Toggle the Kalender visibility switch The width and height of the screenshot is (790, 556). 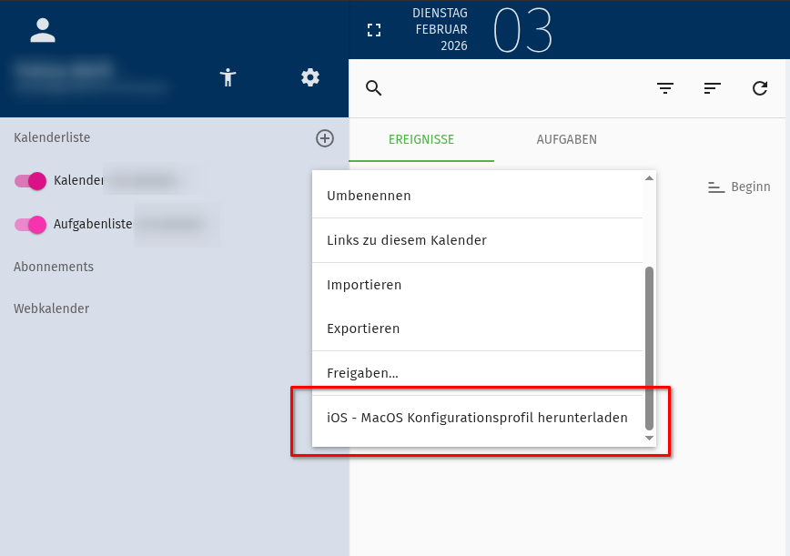coord(30,181)
